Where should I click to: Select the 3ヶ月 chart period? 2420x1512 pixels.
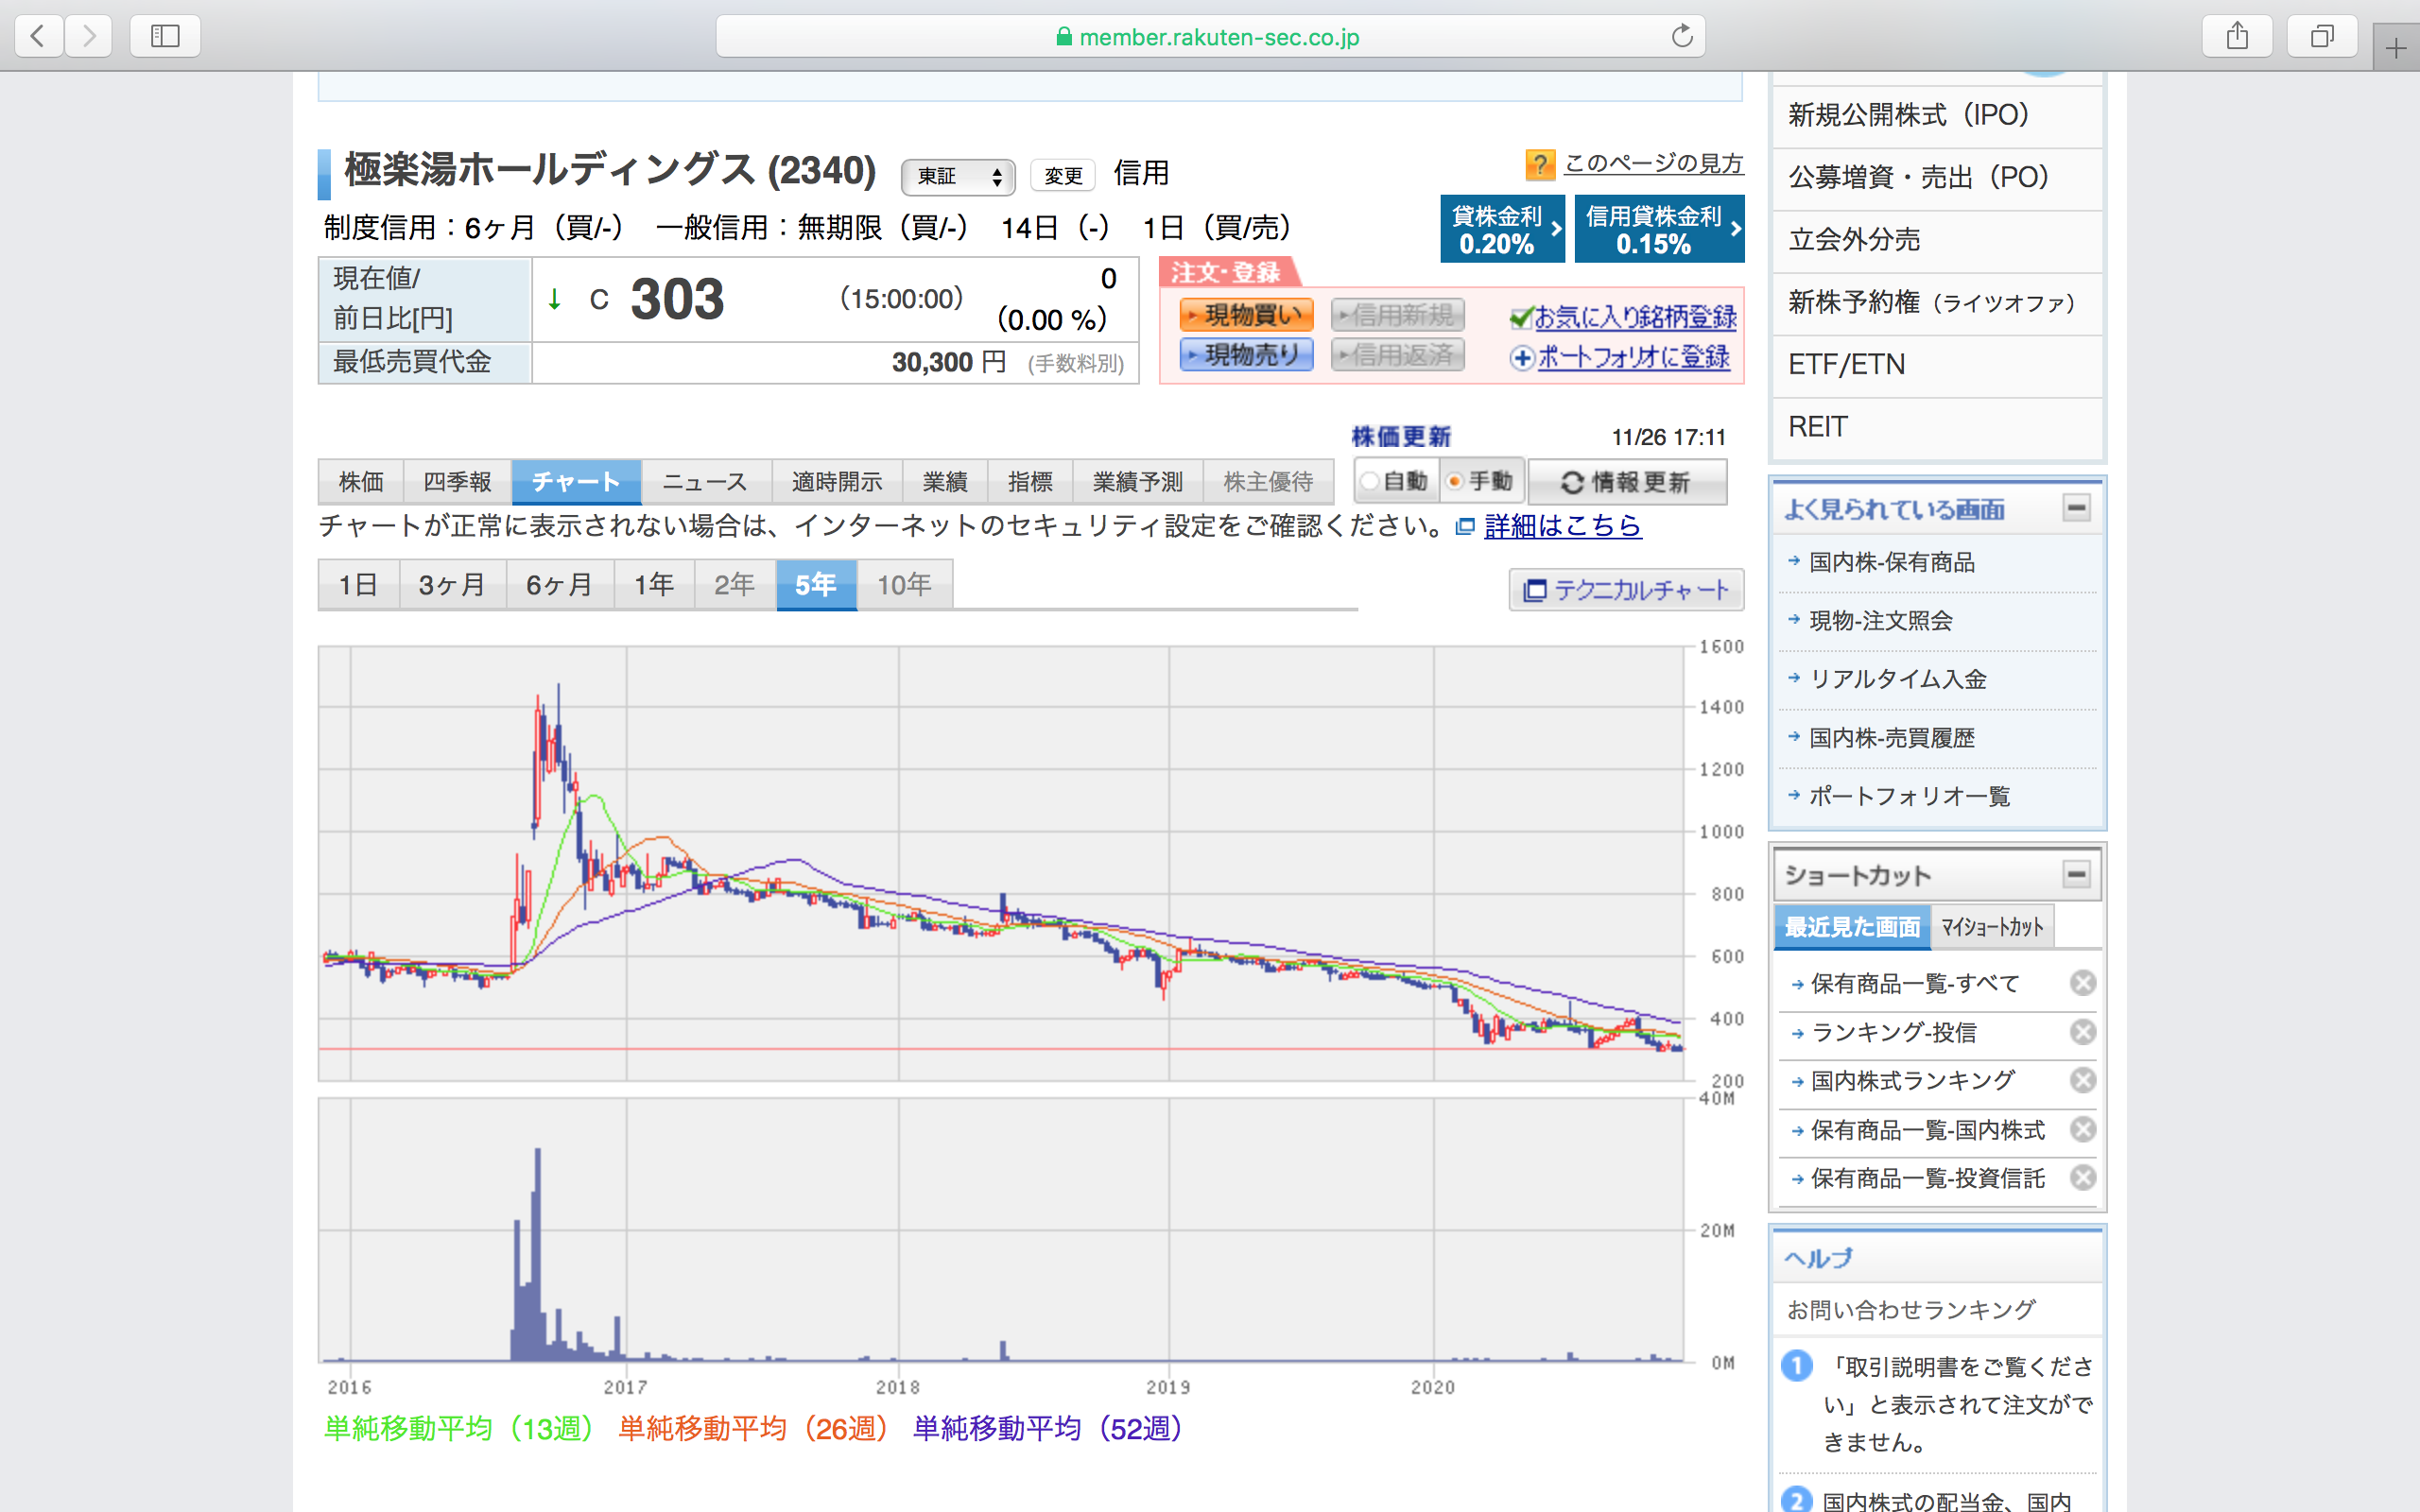pyautogui.click(x=452, y=585)
